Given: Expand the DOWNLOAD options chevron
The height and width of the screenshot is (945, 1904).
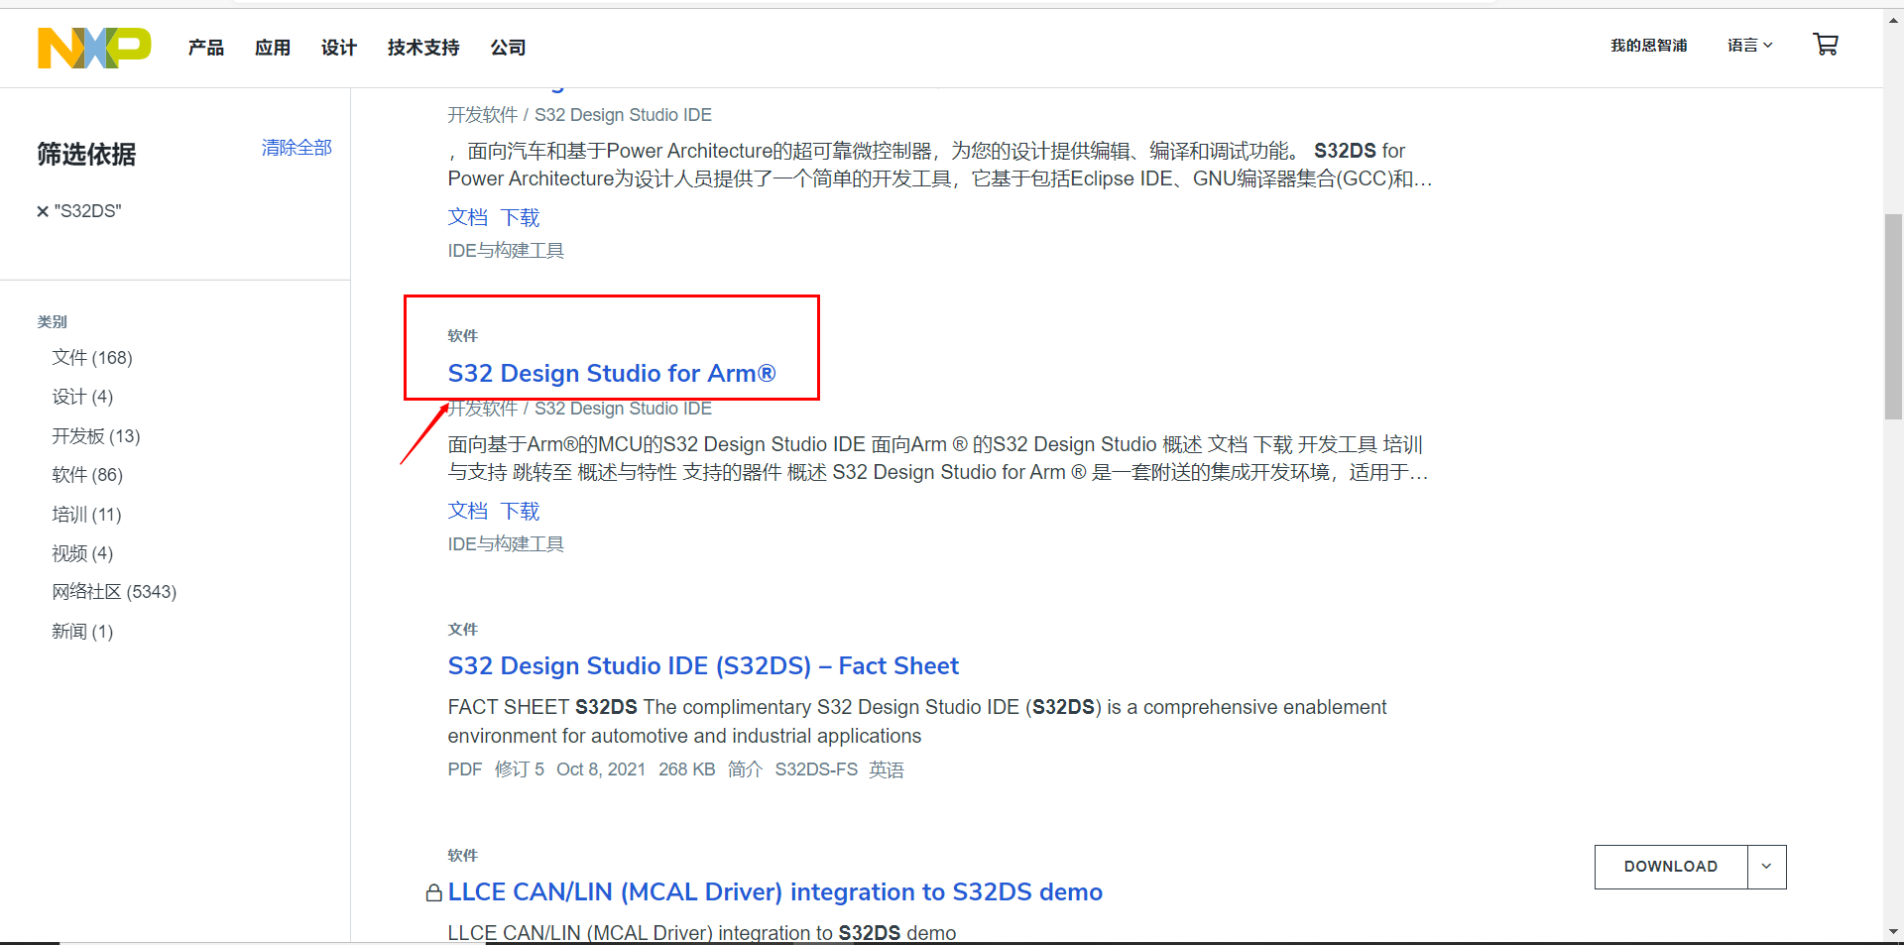Looking at the screenshot, I should 1765,867.
